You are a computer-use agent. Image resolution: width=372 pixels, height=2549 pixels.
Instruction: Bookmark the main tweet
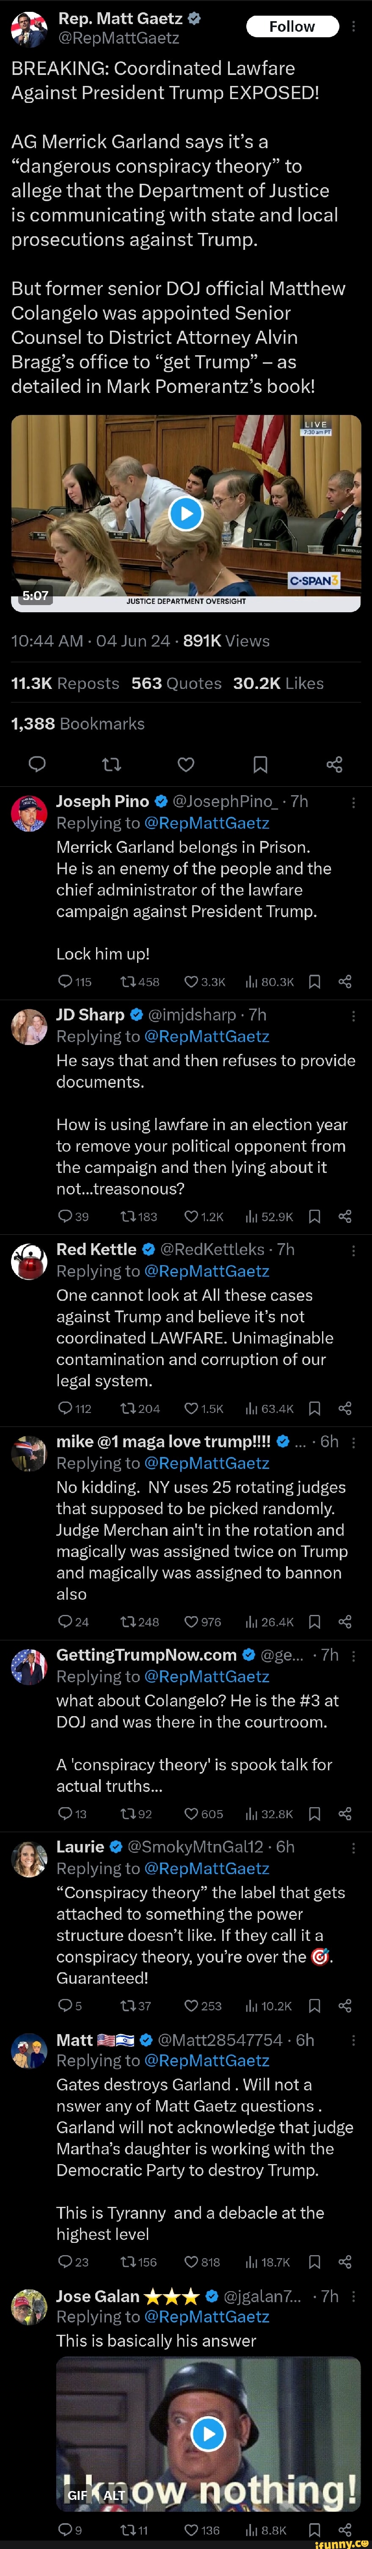[259, 763]
